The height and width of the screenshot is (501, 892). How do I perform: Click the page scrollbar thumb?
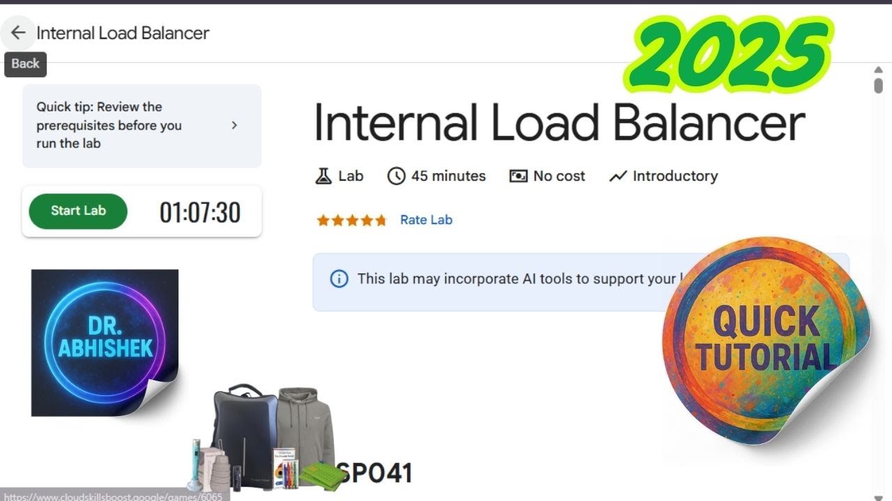879,86
